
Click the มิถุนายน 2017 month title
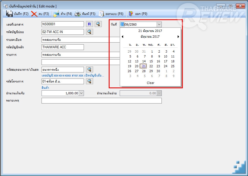[150, 37]
